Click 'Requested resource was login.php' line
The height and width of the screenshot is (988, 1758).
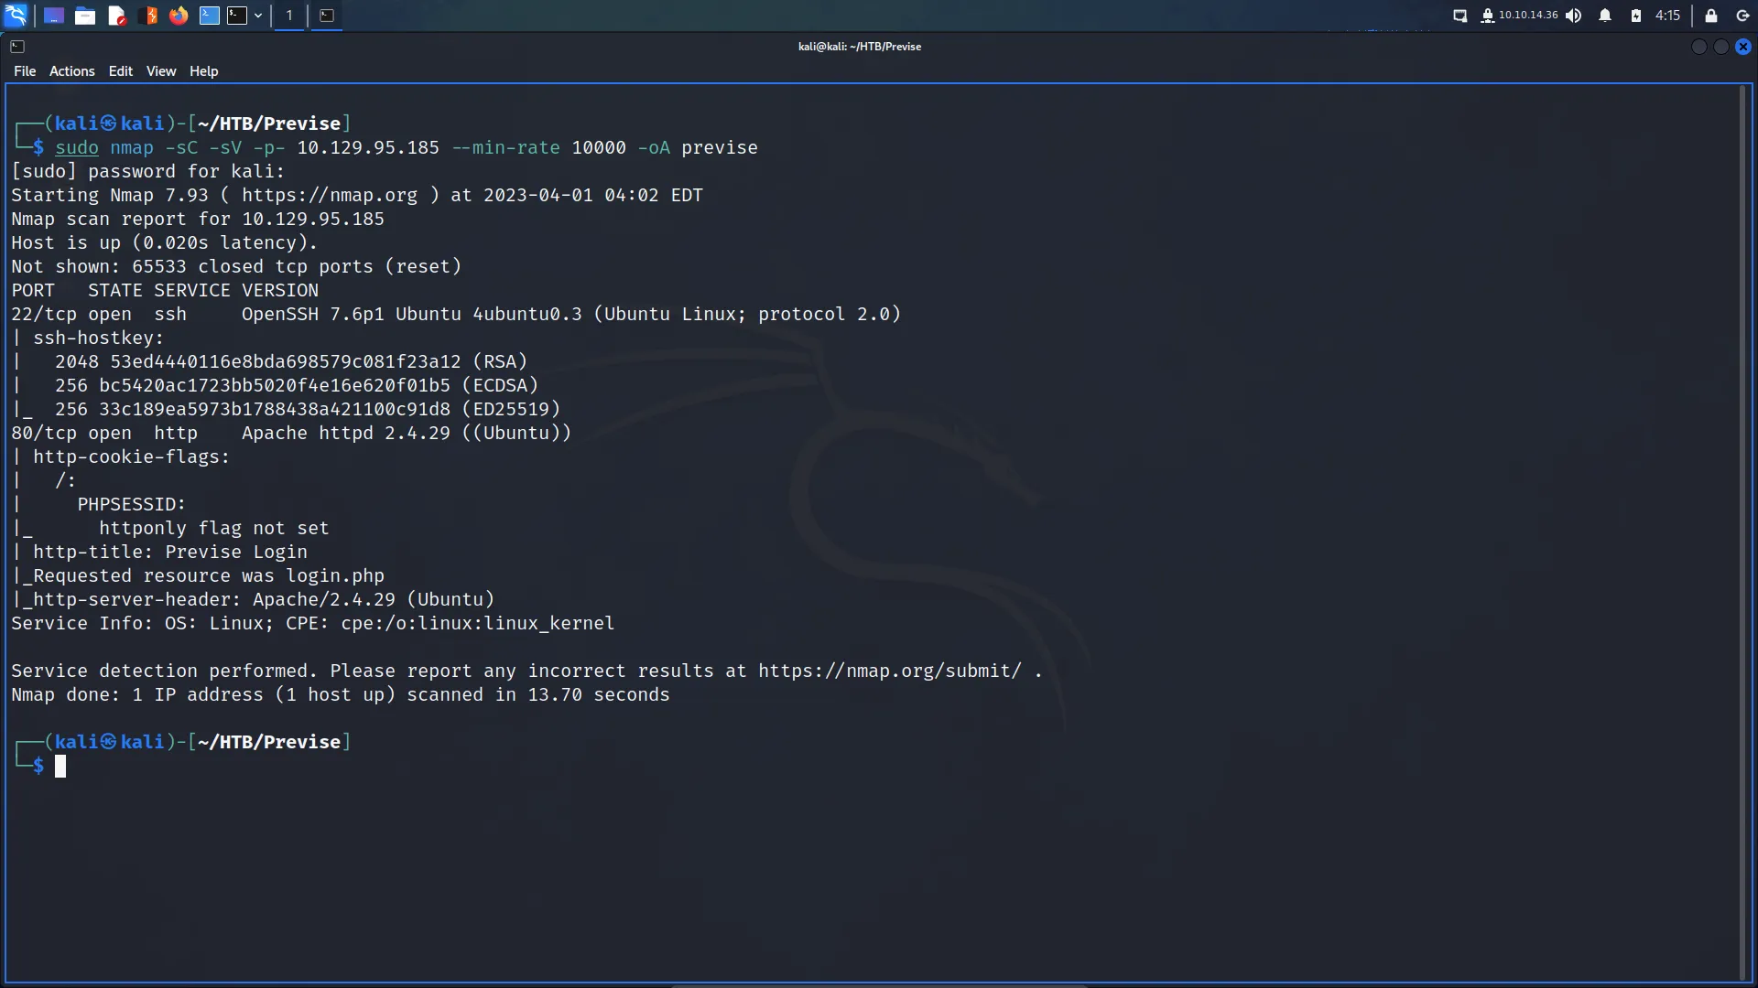(x=198, y=575)
